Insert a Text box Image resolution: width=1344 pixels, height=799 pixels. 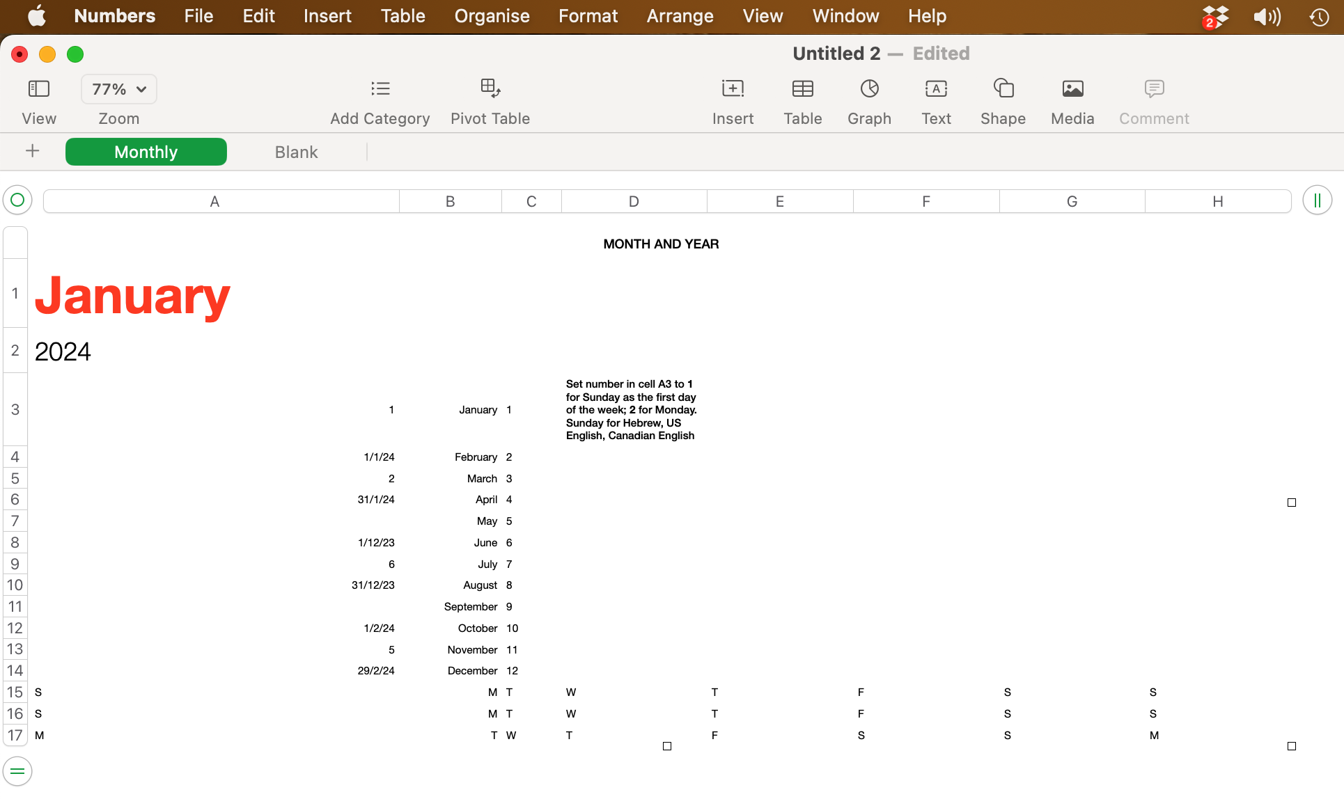pos(936,101)
